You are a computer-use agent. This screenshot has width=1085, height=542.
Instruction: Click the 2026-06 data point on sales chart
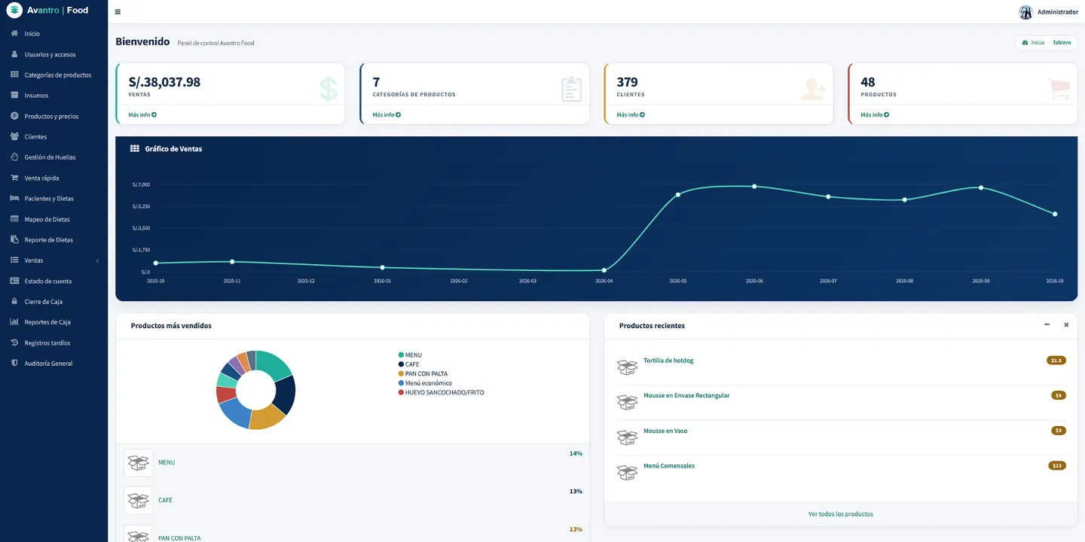tap(754, 187)
